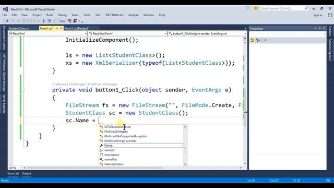Open the Solution Explorer side tab

pyautogui.click(x=330, y=50)
